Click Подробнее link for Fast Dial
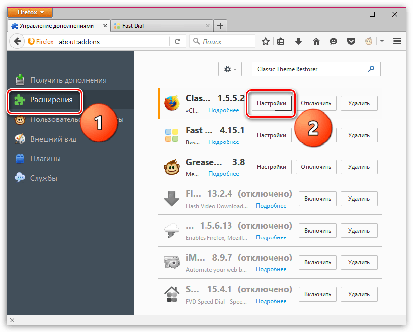413x332 pixels. click(x=224, y=142)
